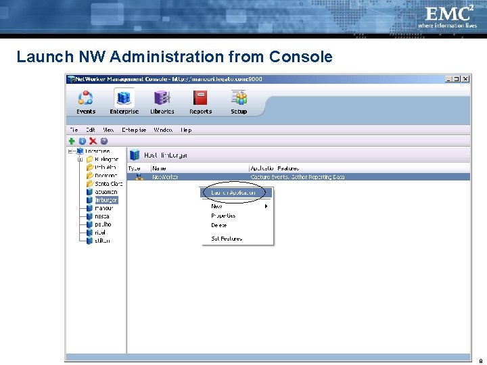This screenshot has width=487, height=365.
Task: Open the Enterprise menu
Action: click(134, 130)
